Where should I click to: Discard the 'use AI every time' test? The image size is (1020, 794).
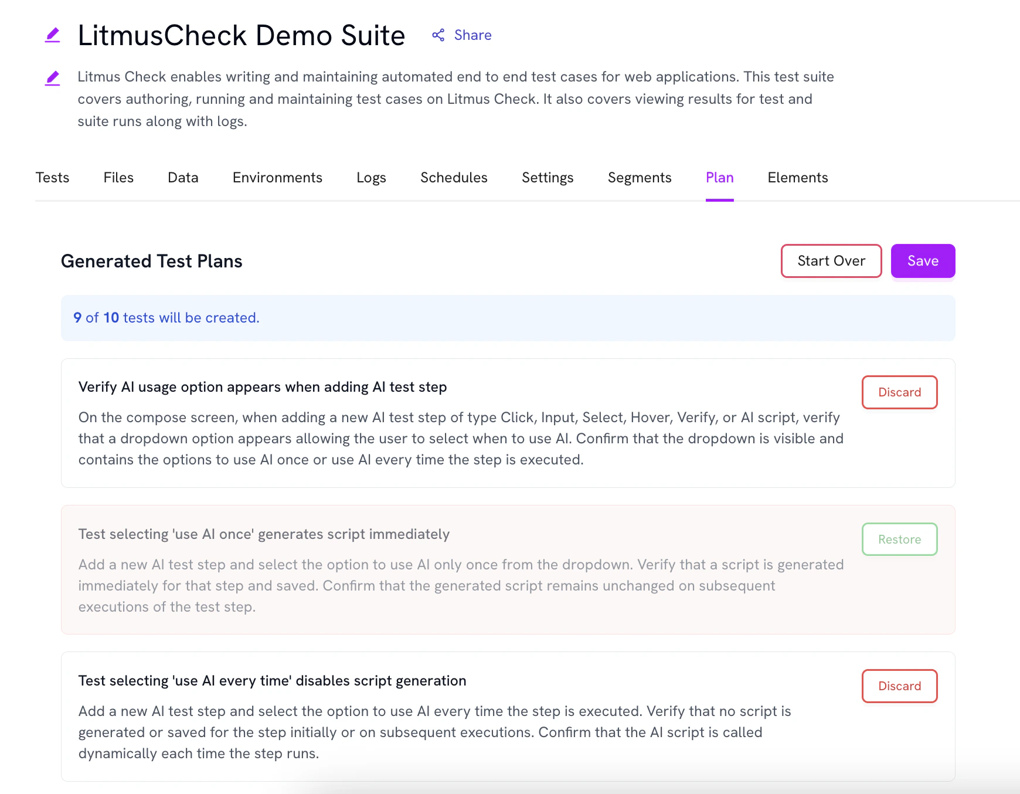click(900, 686)
